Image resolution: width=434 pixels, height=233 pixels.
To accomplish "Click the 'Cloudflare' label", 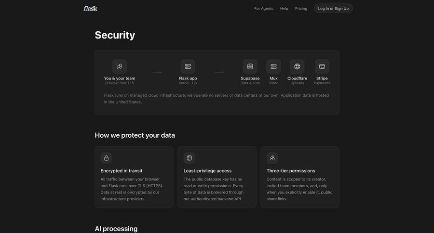I will [x=297, y=78].
